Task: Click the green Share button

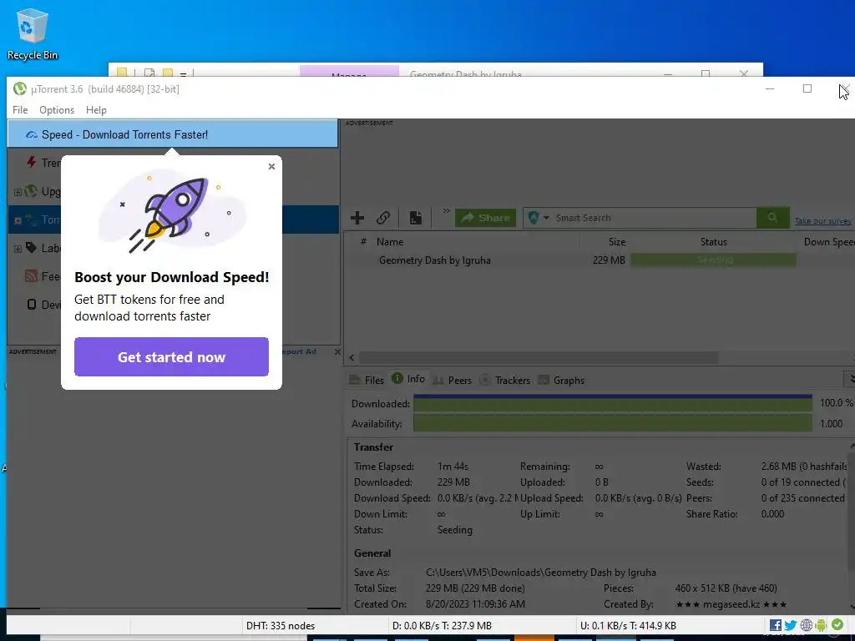Action: (485, 218)
